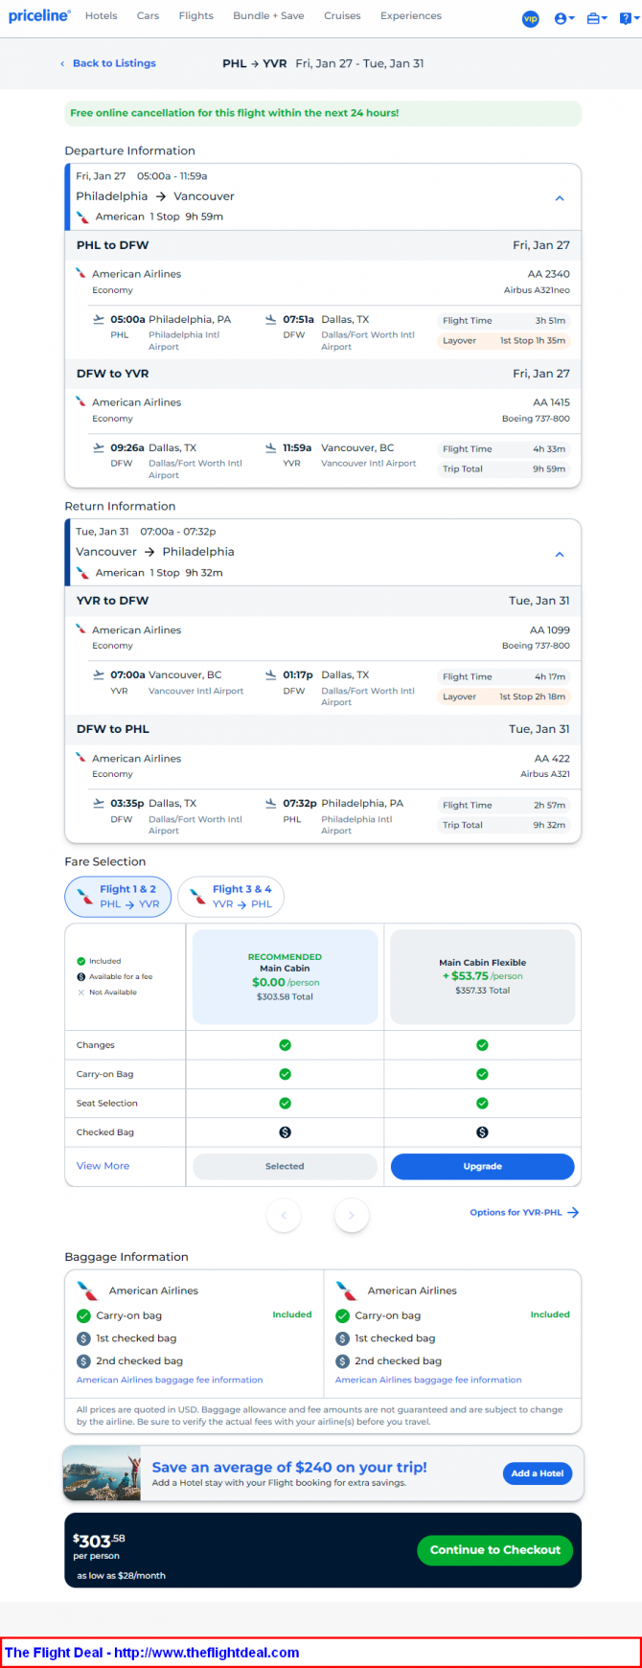Select Flight 3 & 4 YVR-PHL fare tab
The width and height of the screenshot is (642, 1668).
tap(231, 897)
